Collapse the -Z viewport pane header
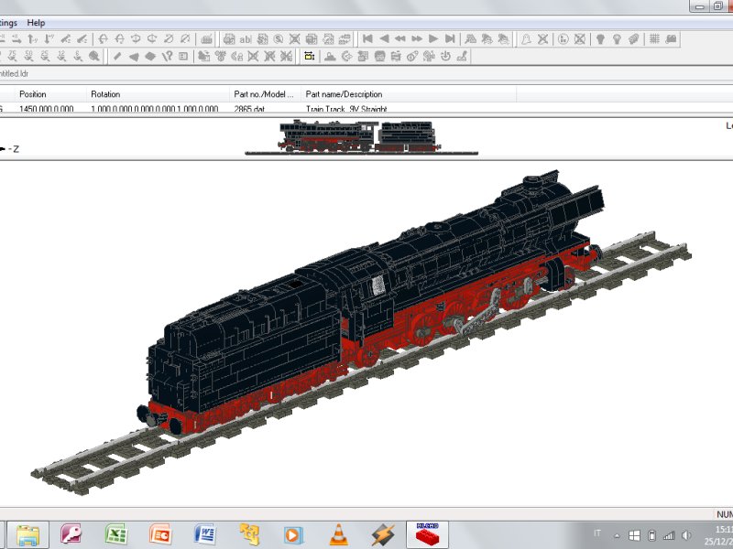Screen dimensions: 733x549 pyautogui.click(x=5, y=146)
